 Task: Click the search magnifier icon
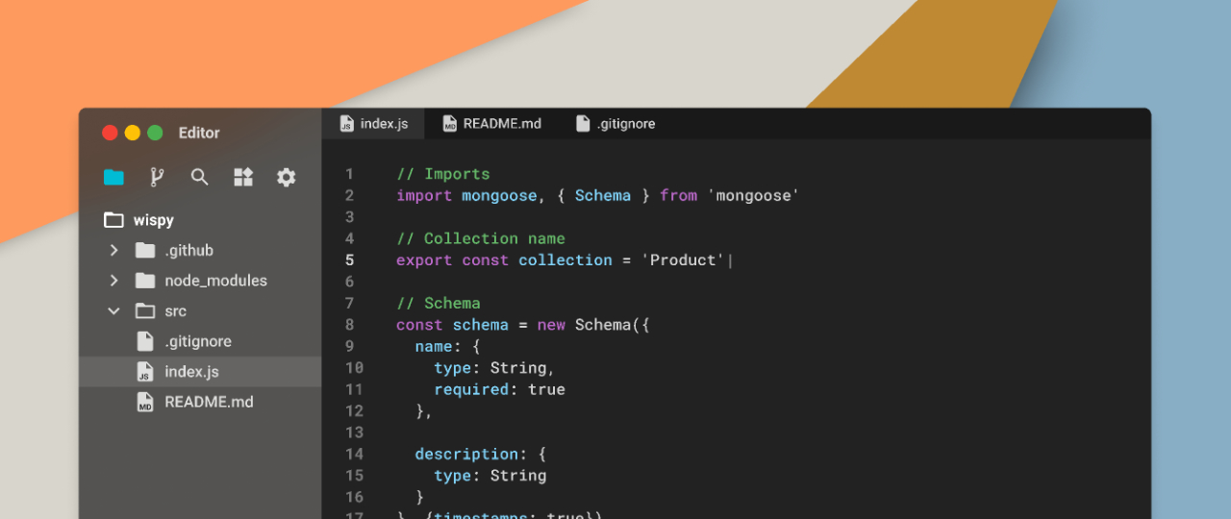click(x=199, y=177)
